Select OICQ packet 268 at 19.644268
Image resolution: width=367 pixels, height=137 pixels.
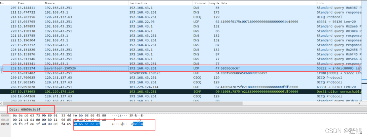181,96
